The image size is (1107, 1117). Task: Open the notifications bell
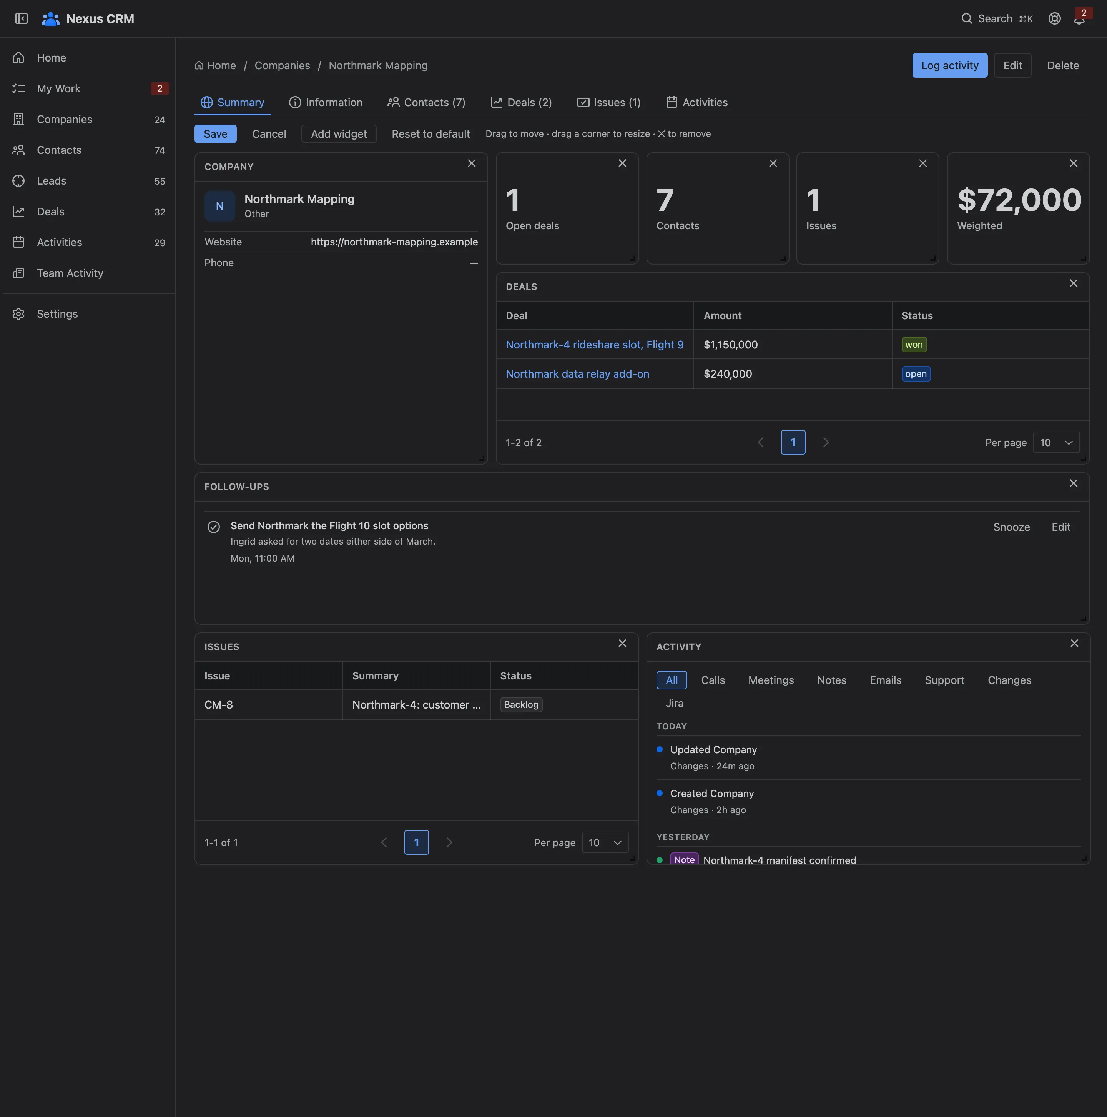click(x=1079, y=19)
